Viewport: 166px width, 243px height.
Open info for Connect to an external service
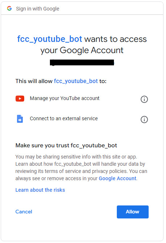(144, 120)
